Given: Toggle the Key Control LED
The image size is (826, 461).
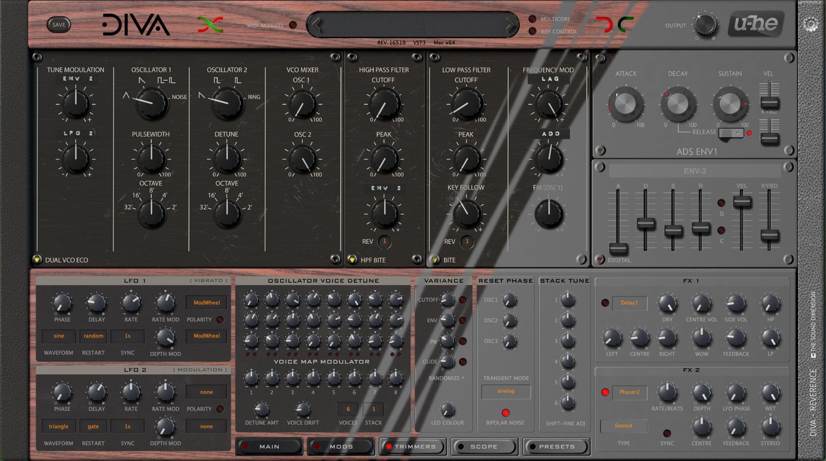Looking at the screenshot, I should 532,31.
